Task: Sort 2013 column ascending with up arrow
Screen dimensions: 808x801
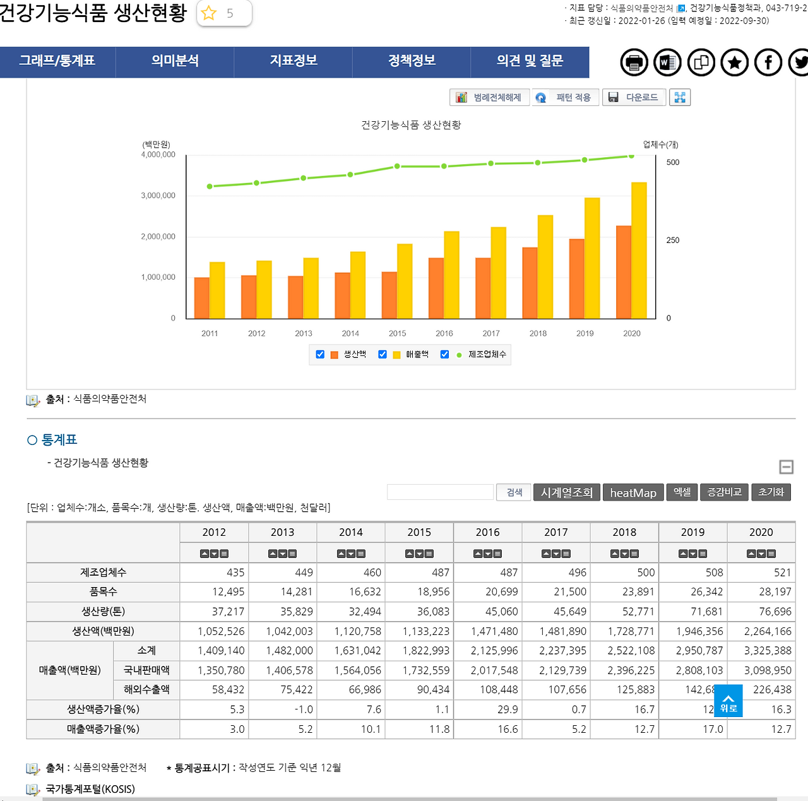Action: (x=273, y=554)
